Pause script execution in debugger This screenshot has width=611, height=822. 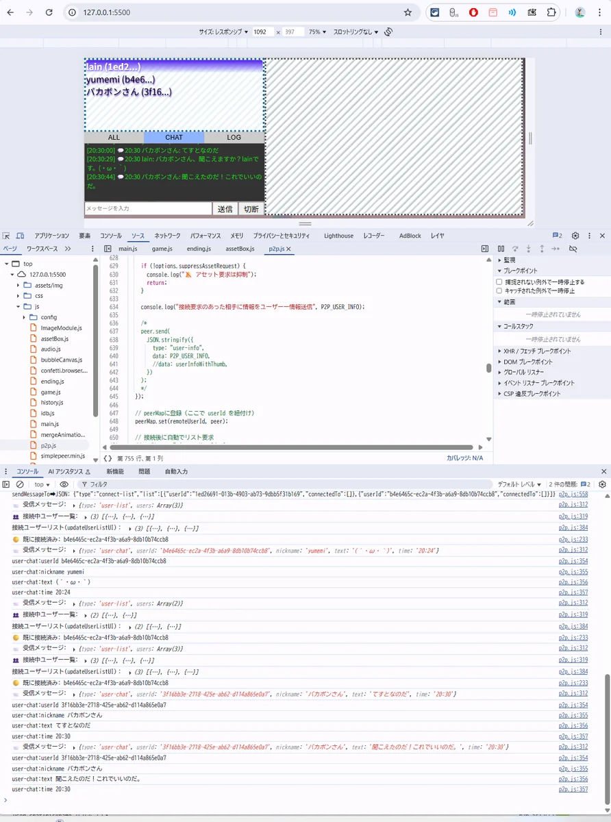[x=501, y=249]
